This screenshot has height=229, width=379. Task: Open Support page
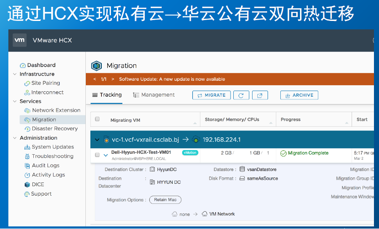[x=42, y=194]
